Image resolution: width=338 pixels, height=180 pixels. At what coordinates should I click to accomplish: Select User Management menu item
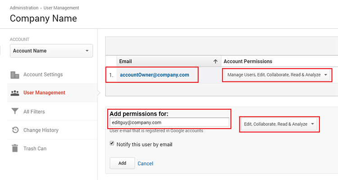pos(44,93)
